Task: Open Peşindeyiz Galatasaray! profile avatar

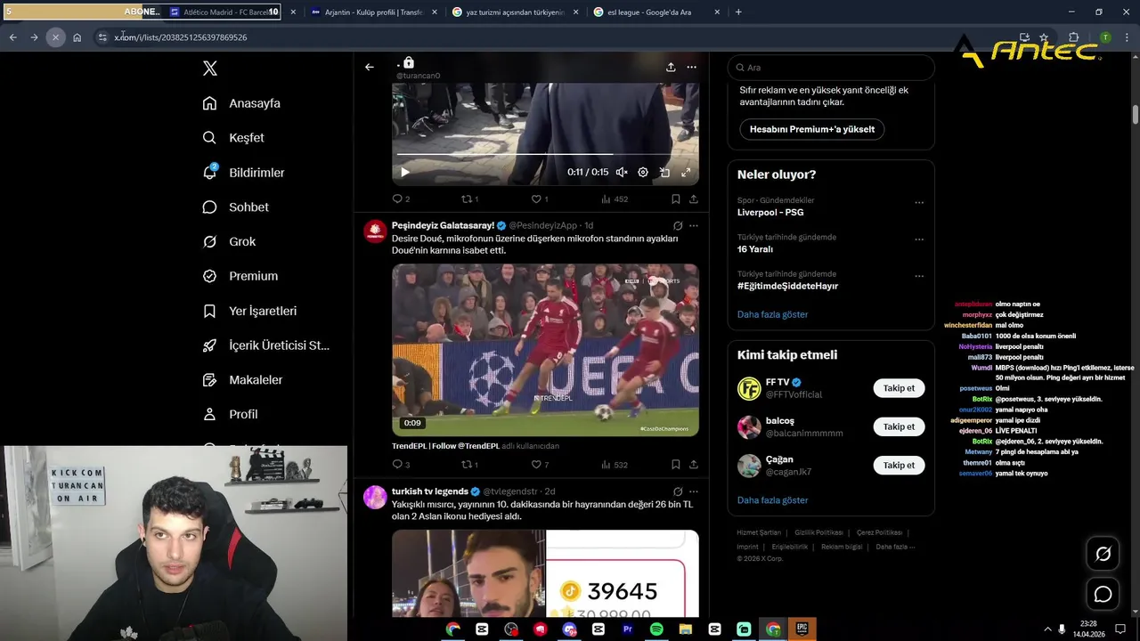Action: click(x=375, y=231)
